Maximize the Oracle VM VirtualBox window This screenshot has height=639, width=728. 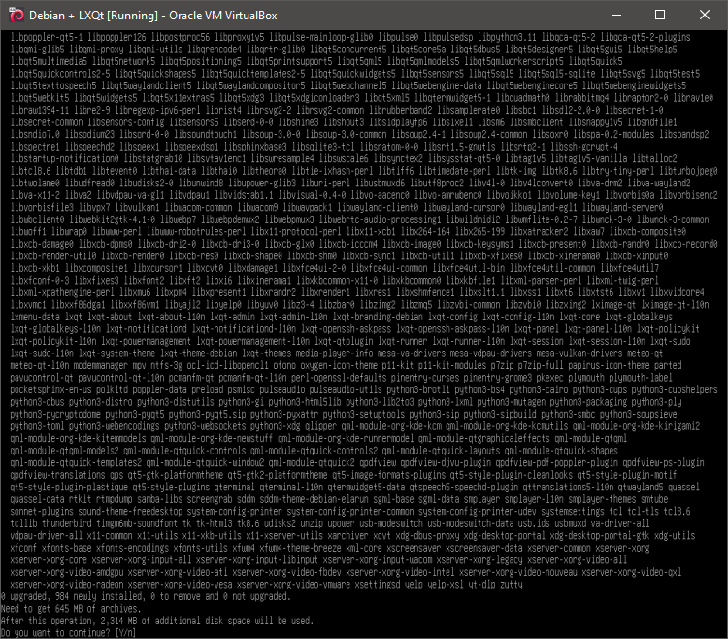660,16
